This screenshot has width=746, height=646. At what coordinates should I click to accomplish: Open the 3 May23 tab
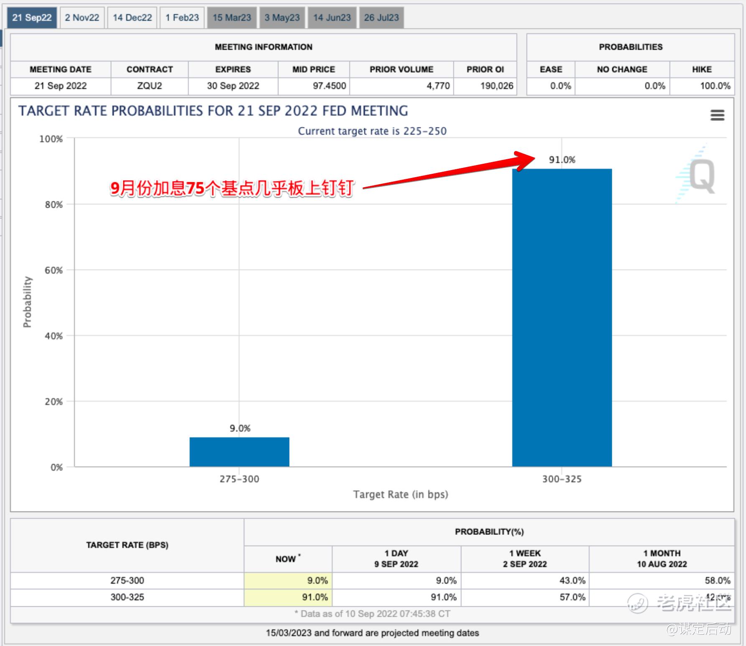[x=282, y=18]
